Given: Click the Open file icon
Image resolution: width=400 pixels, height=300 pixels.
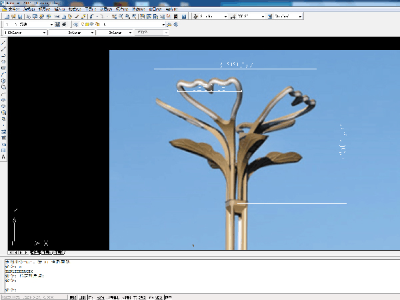Looking at the screenshot, I should (12, 16).
